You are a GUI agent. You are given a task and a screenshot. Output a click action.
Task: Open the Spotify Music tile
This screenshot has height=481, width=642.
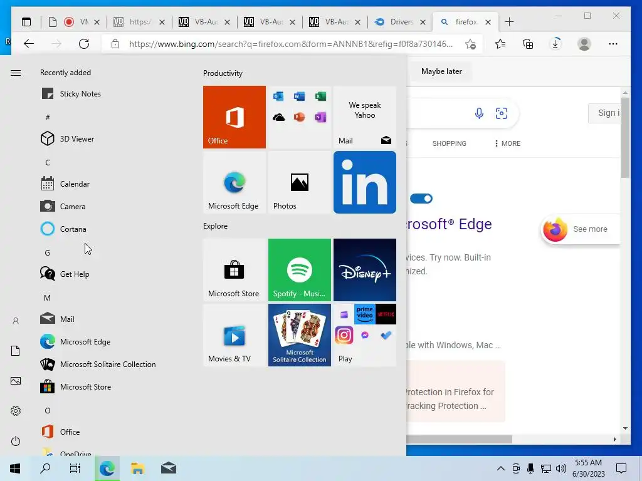click(299, 270)
